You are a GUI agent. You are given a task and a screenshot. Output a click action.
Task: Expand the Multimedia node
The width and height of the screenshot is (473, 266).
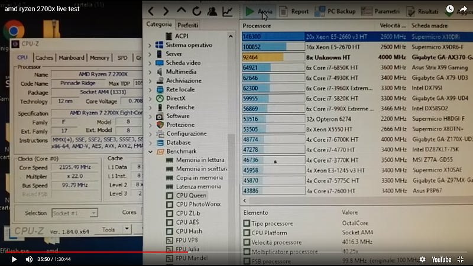pos(150,72)
